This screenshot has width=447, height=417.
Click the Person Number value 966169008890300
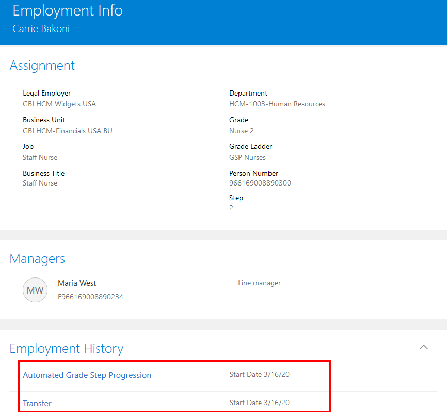click(x=260, y=183)
